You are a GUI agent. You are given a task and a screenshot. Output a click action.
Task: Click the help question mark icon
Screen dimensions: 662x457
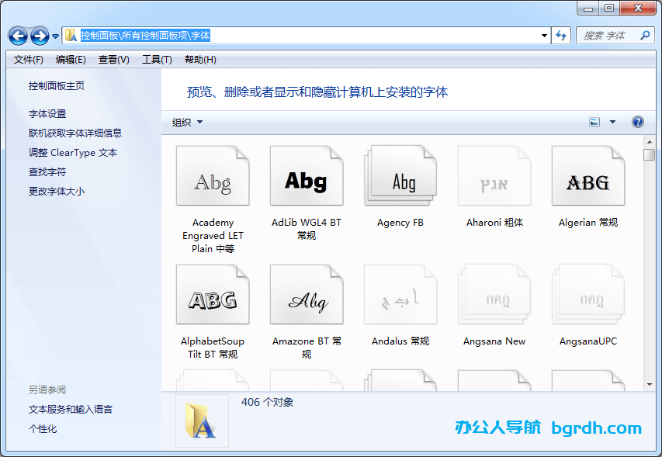point(637,122)
